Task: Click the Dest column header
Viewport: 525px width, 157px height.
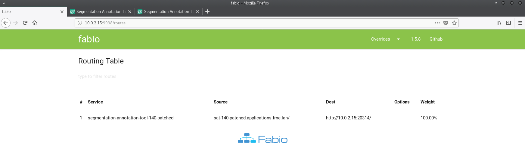Action: pyautogui.click(x=331, y=102)
